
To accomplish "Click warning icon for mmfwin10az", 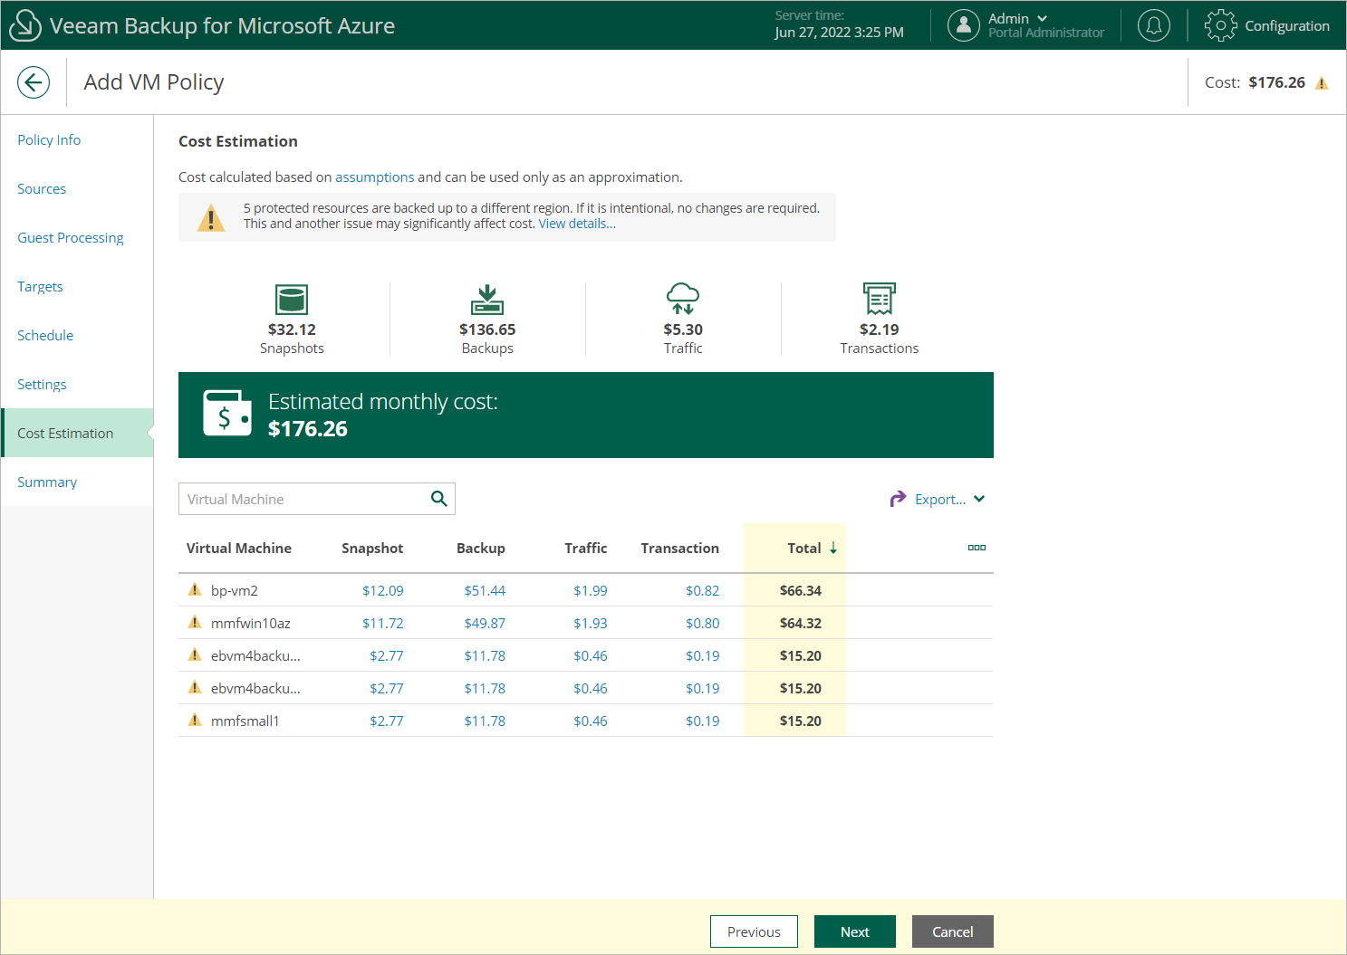I will tap(195, 623).
